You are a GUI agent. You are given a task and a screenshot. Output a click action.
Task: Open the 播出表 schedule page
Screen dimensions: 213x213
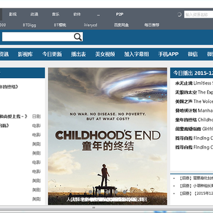(x=79, y=54)
